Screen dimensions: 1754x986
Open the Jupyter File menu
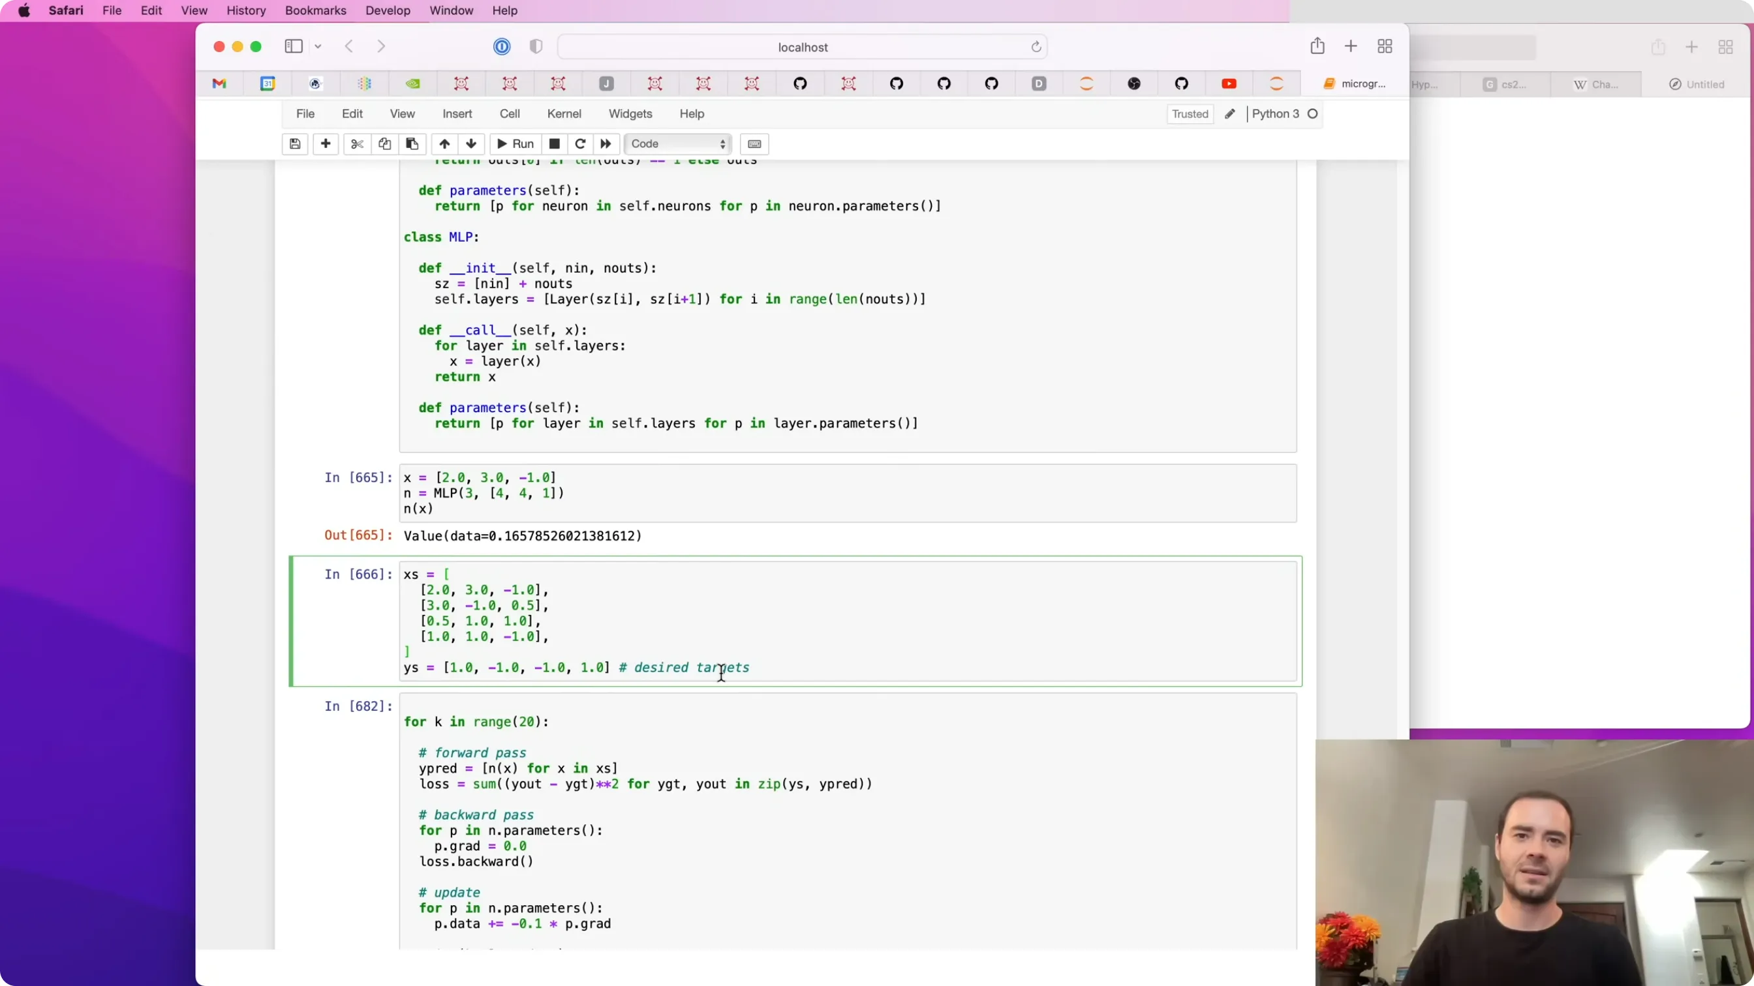tap(305, 113)
